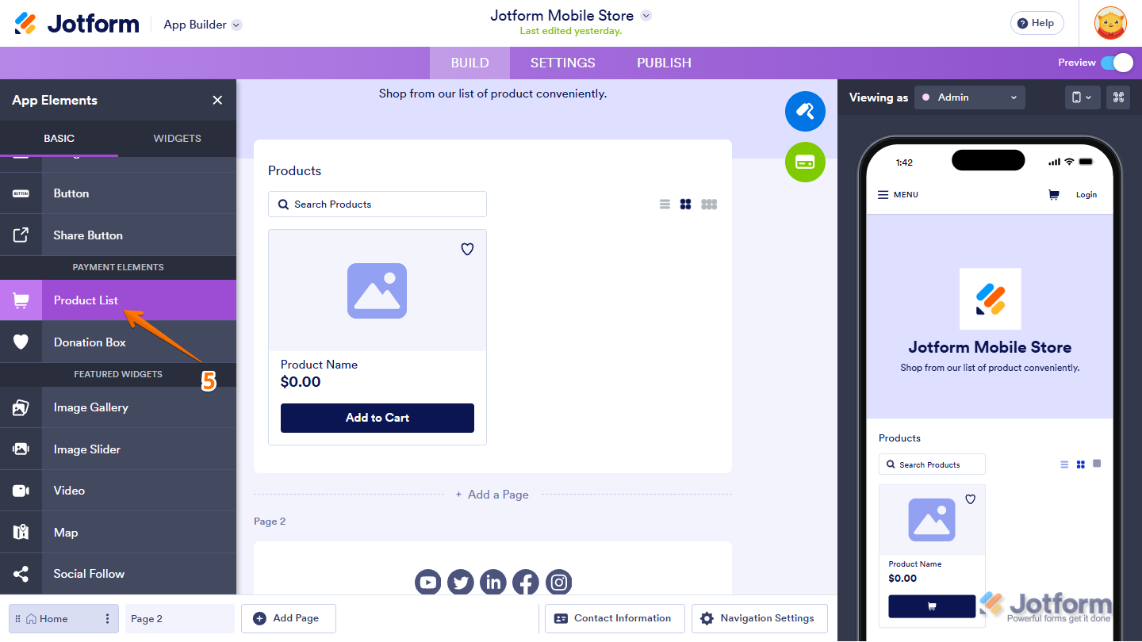Open the WIDGETS tab in App Elements
1142x642 pixels.
pyautogui.click(x=177, y=138)
